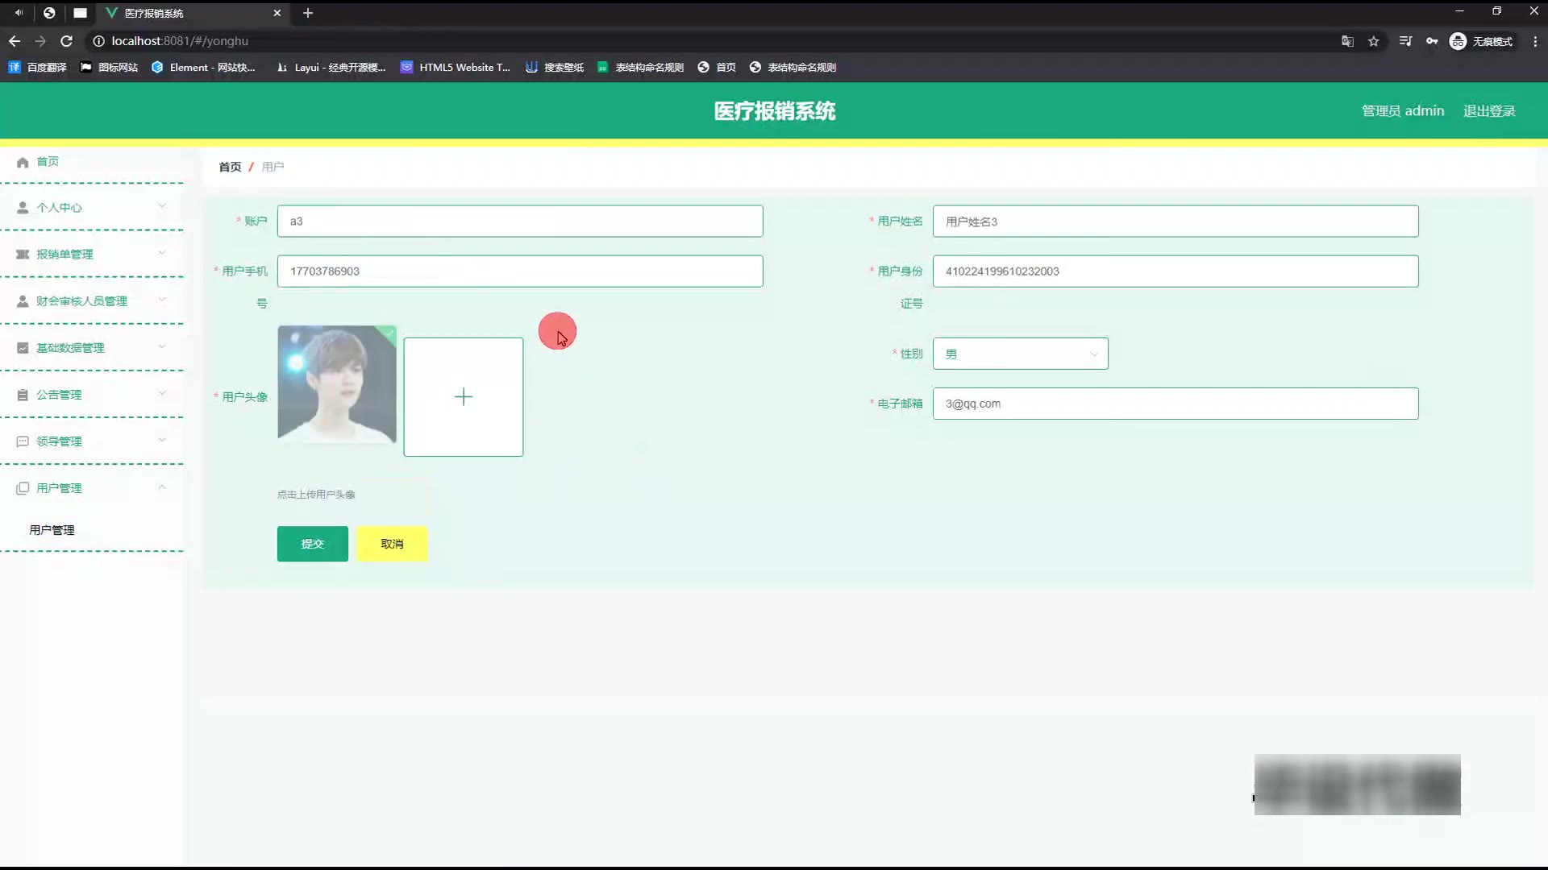The width and height of the screenshot is (1548, 870).
Task: Select the 用户管理 submenu item
Action: click(x=52, y=530)
